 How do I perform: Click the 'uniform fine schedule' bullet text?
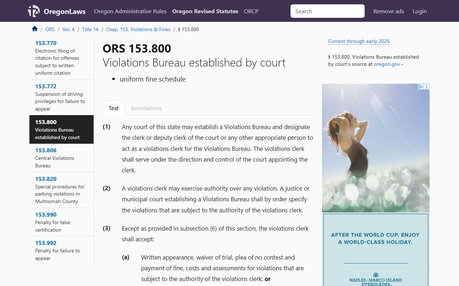point(153,79)
